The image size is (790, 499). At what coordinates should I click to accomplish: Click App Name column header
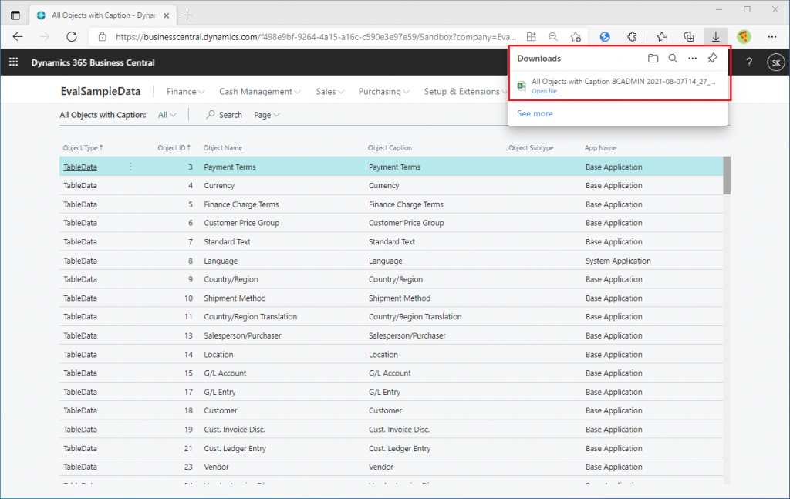pos(600,147)
